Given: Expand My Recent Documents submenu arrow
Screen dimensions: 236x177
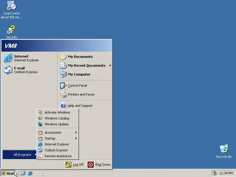Looking at the screenshot, I should click(x=110, y=65).
